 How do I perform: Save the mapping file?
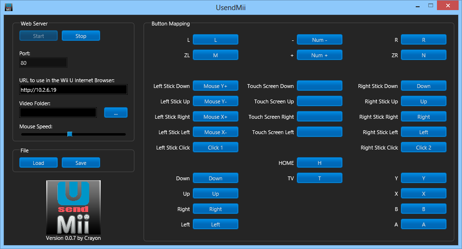(81, 162)
